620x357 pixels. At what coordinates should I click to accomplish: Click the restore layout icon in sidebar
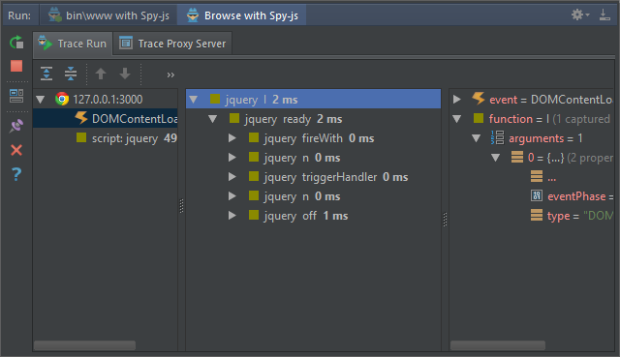pyautogui.click(x=16, y=96)
